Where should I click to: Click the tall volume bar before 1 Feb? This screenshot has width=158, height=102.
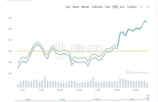click(93, 82)
